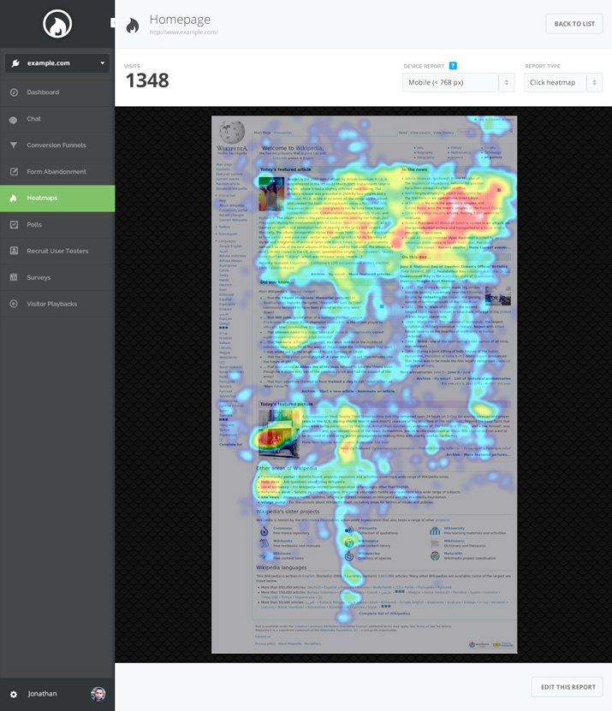Expand the example.com site selector
612x711 pixels.
pyautogui.click(x=57, y=62)
